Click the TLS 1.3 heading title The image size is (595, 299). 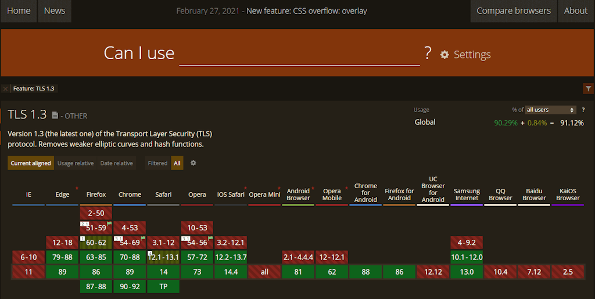click(27, 114)
